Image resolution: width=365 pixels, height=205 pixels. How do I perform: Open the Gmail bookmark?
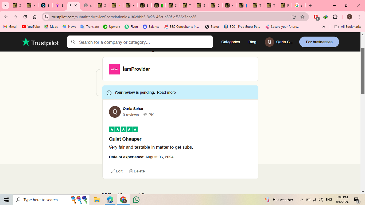[x=10, y=27]
